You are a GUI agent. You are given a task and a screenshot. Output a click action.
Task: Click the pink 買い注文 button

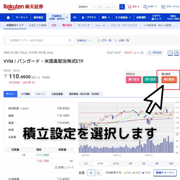(x=134, y=80)
